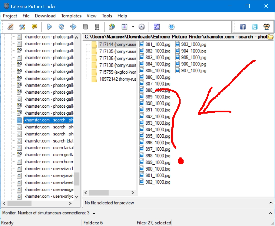Click the view mode columns icon
The width and height of the screenshot is (275, 226).
[x=124, y=27]
